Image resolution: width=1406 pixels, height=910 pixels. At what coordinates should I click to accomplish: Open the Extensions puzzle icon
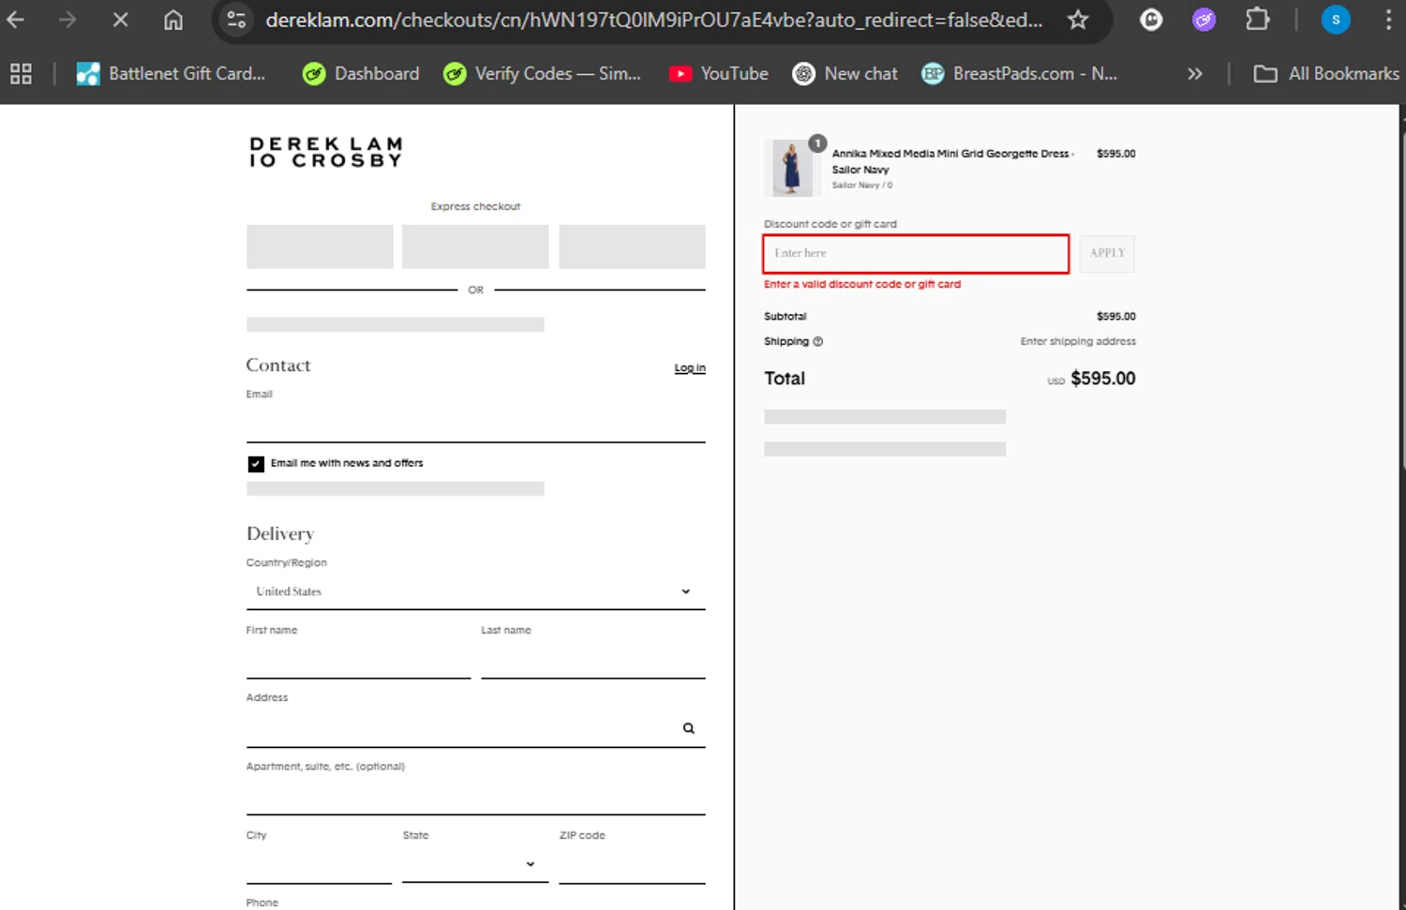click(x=1257, y=20)
